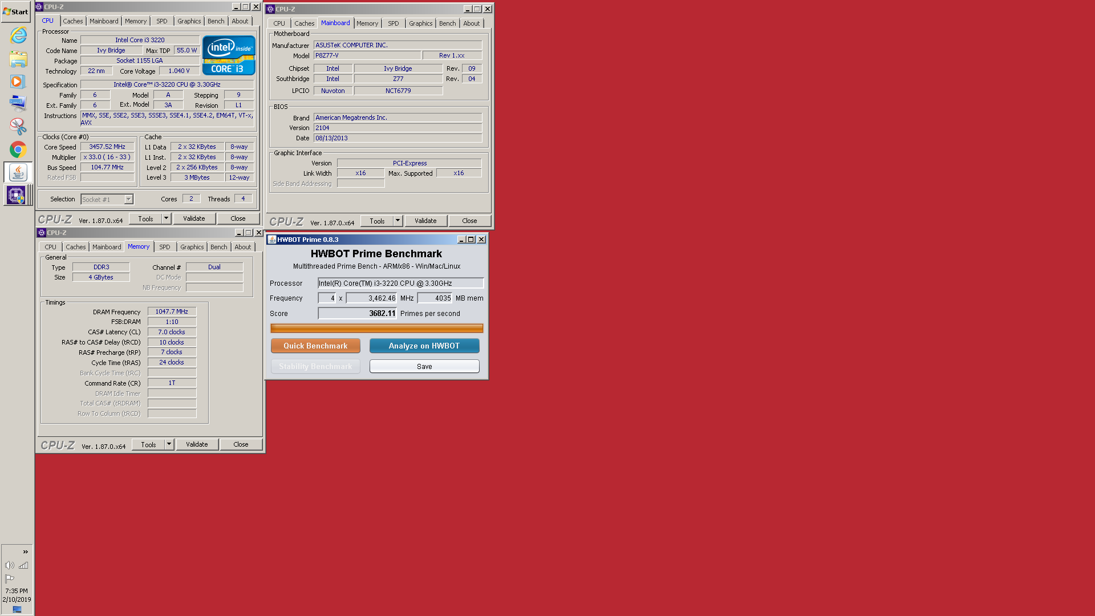Switch to Mainboard tab in top-left CPU-Z window
1095x616 pixels.
click(104, 21)
